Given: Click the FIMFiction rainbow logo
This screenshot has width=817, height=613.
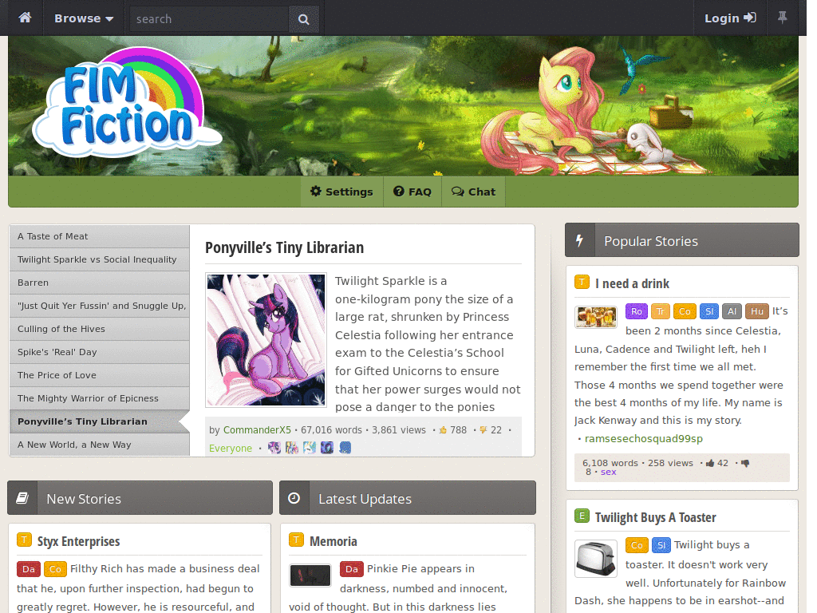Looking at the screenshot, I should (128, 103).
